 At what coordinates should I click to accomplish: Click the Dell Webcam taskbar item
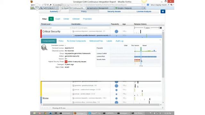[x=138, y=113]
